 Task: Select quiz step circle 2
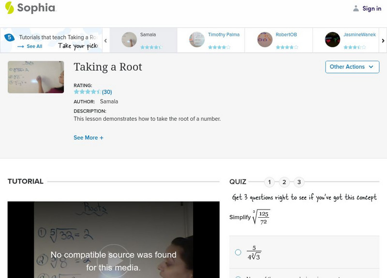(284, 182)
